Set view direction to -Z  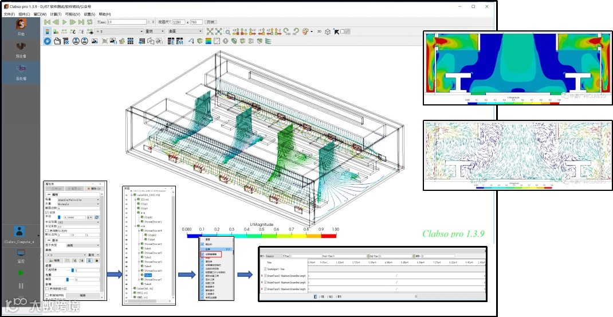[278, 32]
